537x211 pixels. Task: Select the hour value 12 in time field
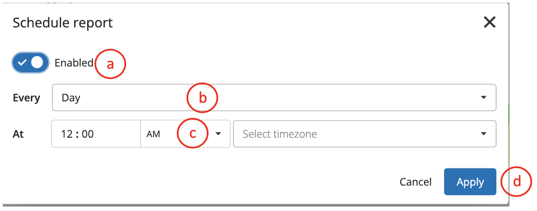[x=67, y=134]
